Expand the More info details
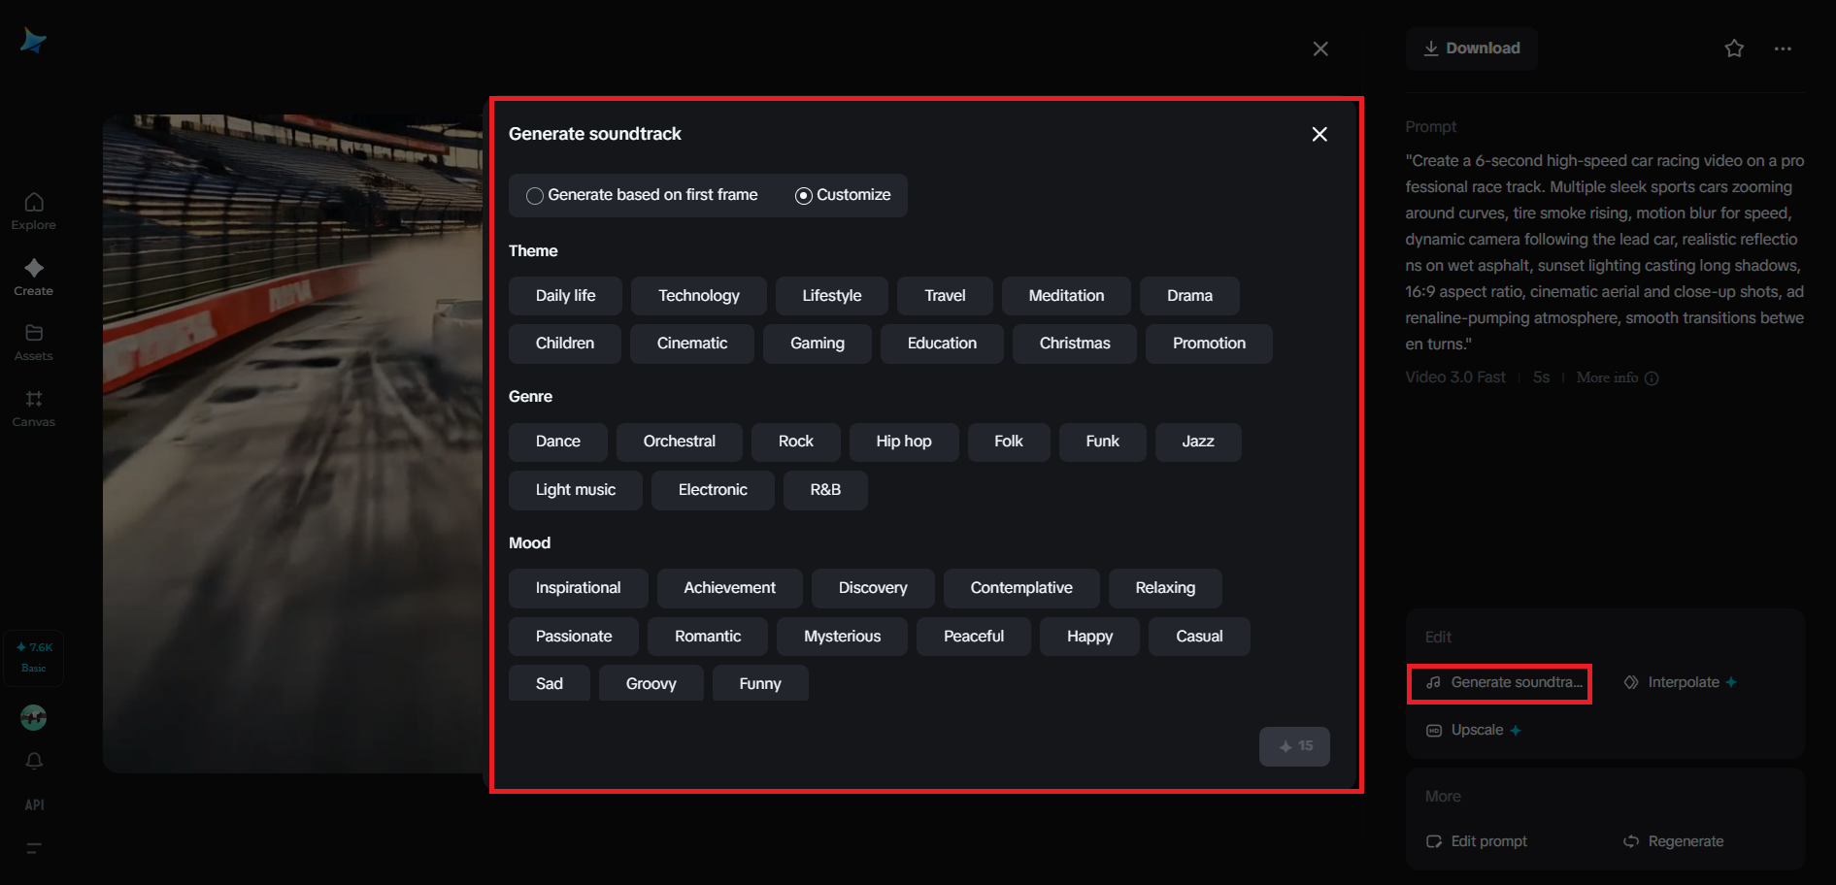The height and width of the screenshot is (885, 1836). [x=1617, y=377]
